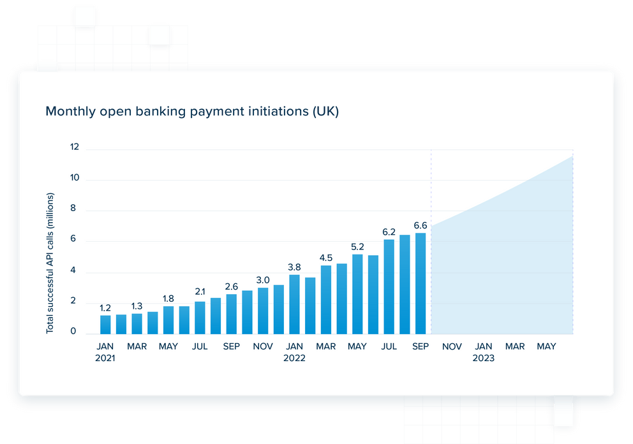633x444 pixels.
Task: Click the light blue forecast projection area
Action: coord(504,268)
